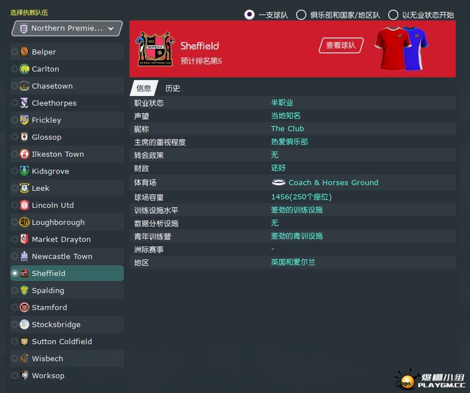470x393 pixels.
Task: Click the Ilkeston Town red badge icon
Action: click(x=24, y=154)
